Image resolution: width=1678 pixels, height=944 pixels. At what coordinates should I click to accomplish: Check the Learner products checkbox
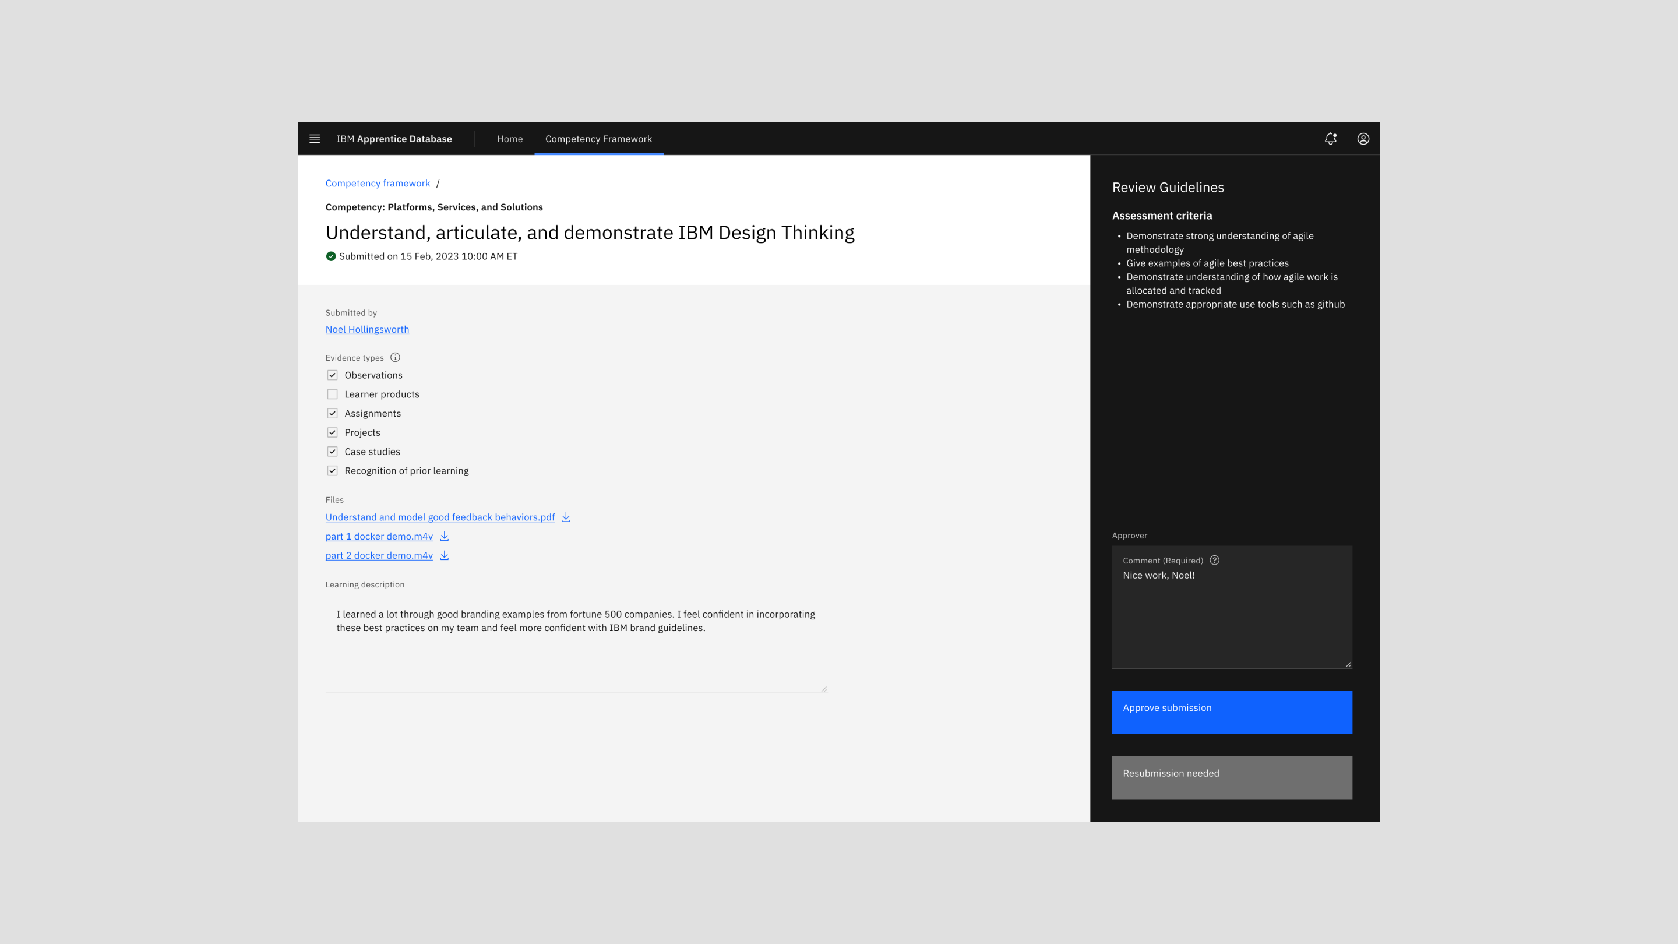click(x=332, y=394)
